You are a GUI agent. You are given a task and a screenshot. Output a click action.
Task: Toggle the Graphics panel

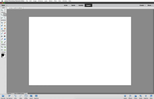pyautogui.click(x=146, y=97)
